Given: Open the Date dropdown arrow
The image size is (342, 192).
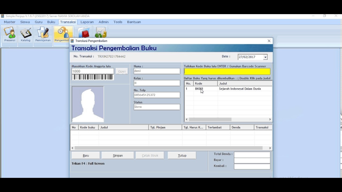Looking at the screenshot, I should [x=265, y=57].
